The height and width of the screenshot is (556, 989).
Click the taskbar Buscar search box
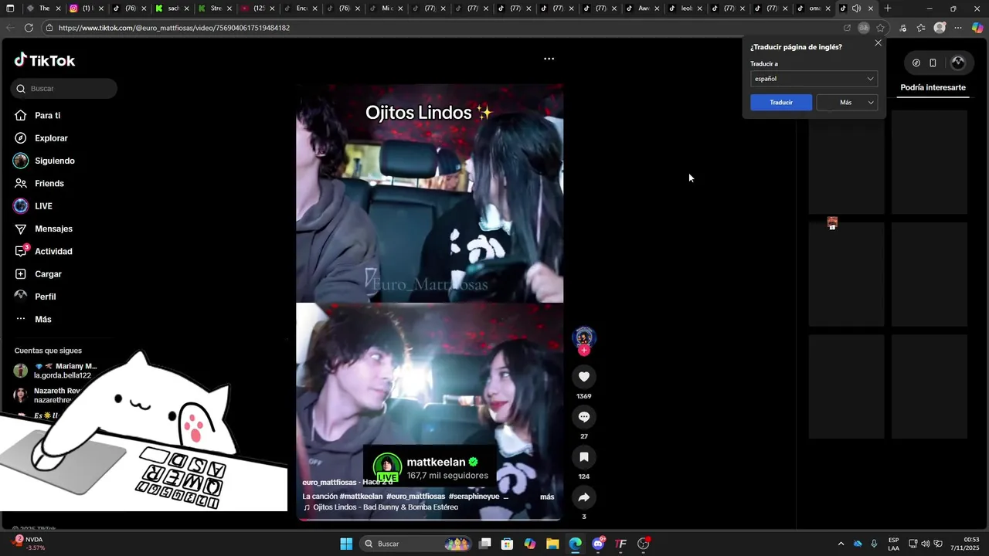tap(416, 544)
